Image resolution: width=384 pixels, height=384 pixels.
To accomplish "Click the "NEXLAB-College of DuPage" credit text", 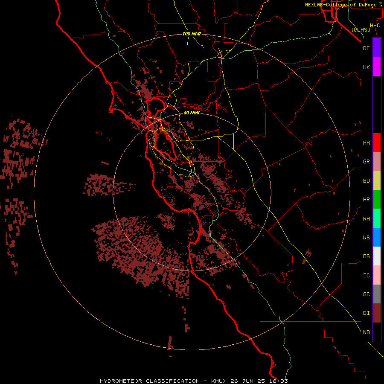I will click(x=340, y=5).
